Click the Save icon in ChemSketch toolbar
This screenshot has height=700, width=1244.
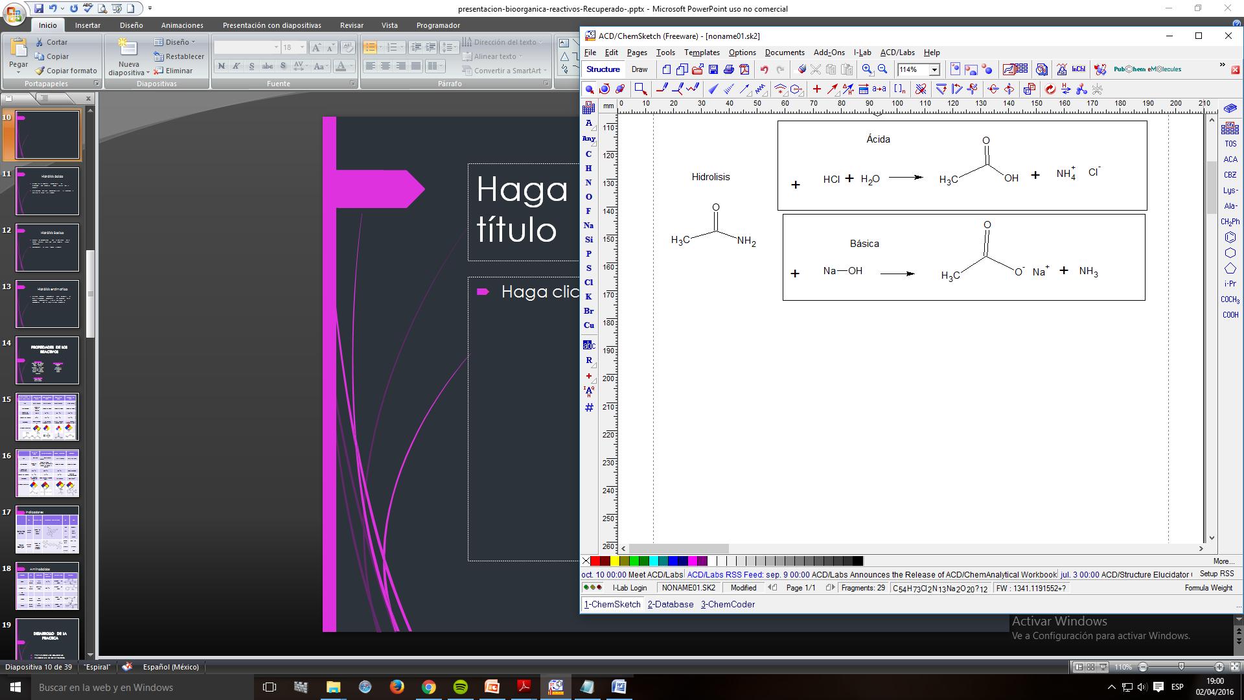(x=713, y=69)
